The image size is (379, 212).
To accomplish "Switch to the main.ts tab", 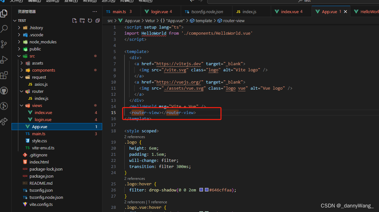I will (x=122, y=12).
